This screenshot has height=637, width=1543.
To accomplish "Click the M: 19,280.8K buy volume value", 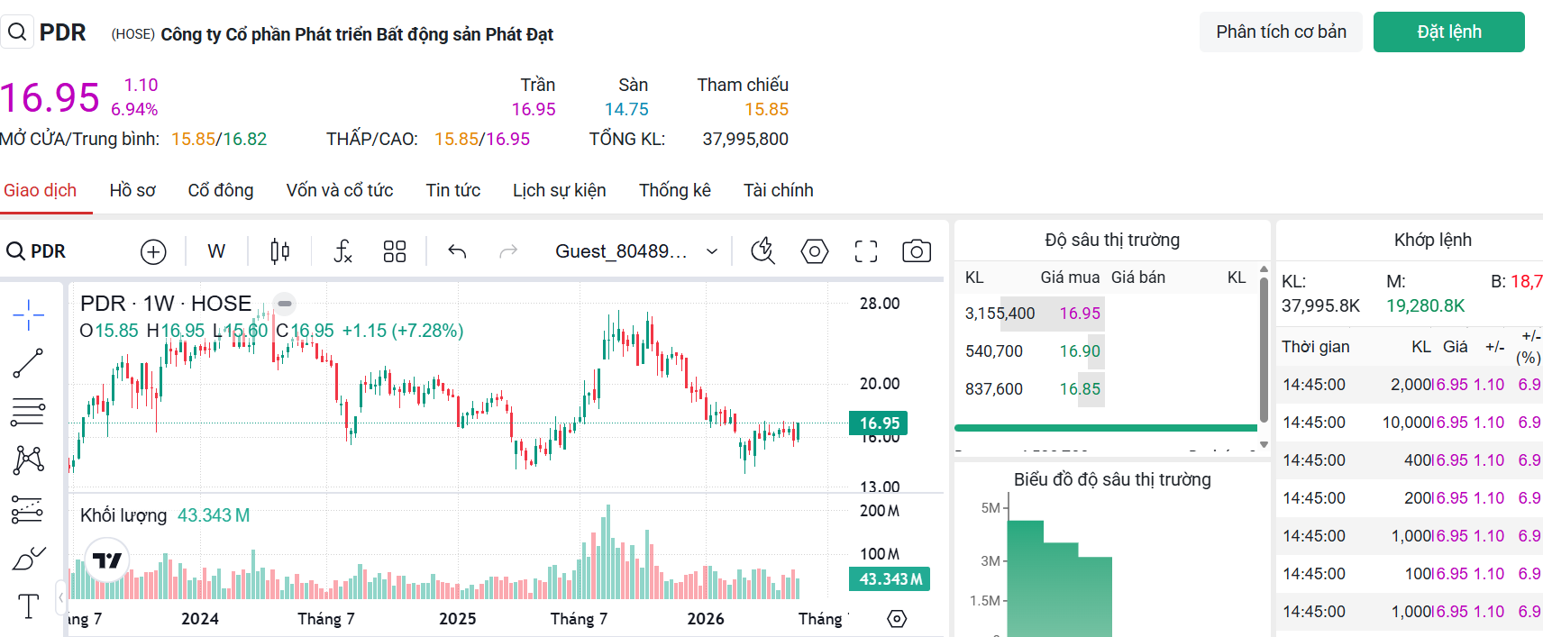I will point(1425,305).
